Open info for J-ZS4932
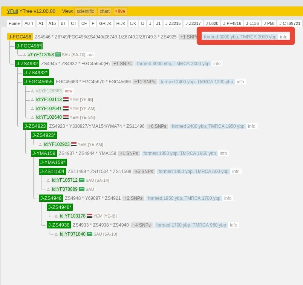Screen dimensions: 303x285 (x=217, y=64)
